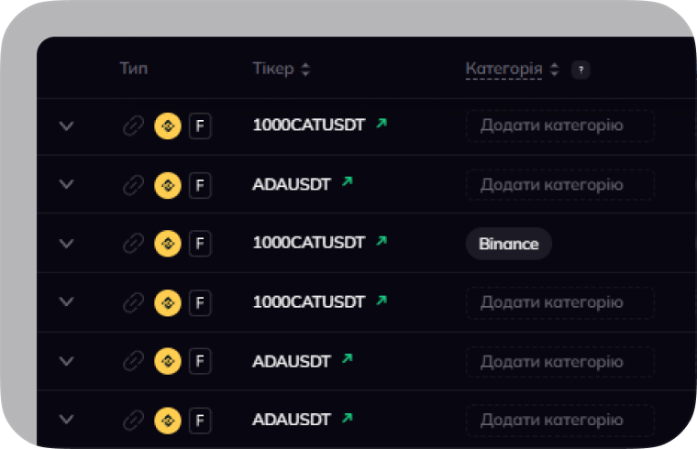Expand the last ADAUSDT row chevron
This screenshot has height=449, width=697.
(x=66, y=419)
